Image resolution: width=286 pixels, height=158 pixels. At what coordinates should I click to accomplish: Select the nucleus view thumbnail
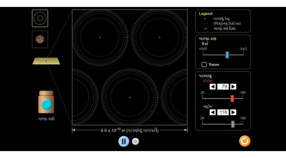click(x=40, y=39)
